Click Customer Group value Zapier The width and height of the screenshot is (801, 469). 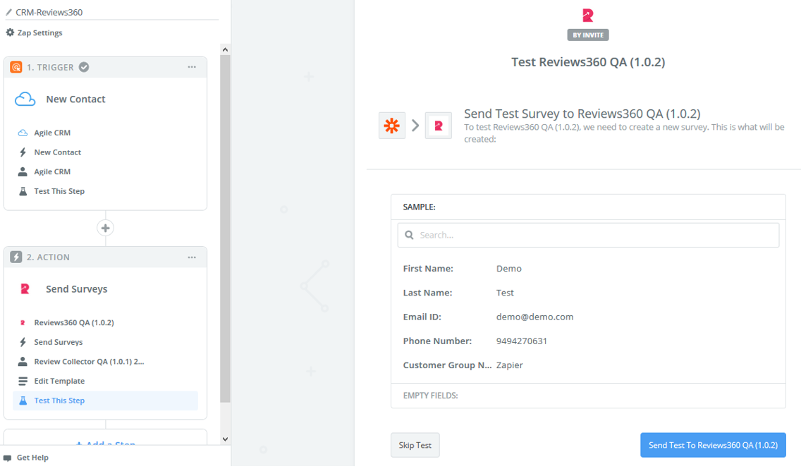click(x=509, y=365)
